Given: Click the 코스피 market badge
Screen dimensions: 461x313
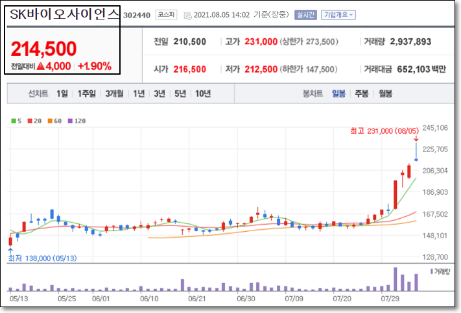Looking at the screenshot, I should [166, 15].
